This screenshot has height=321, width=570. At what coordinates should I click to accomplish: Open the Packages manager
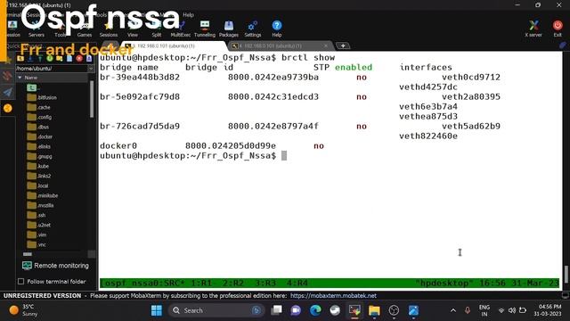point(229,29)
